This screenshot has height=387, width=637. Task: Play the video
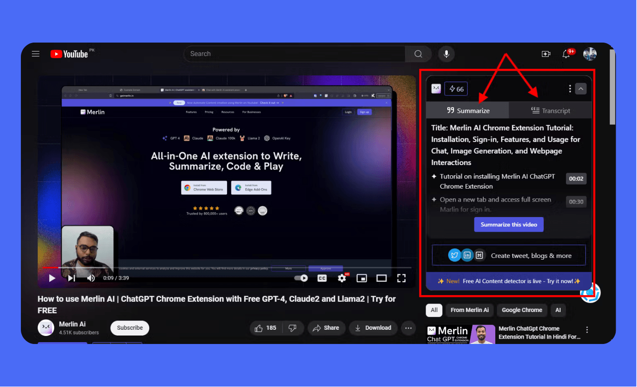pyautogui.click(x=52, y=278)
